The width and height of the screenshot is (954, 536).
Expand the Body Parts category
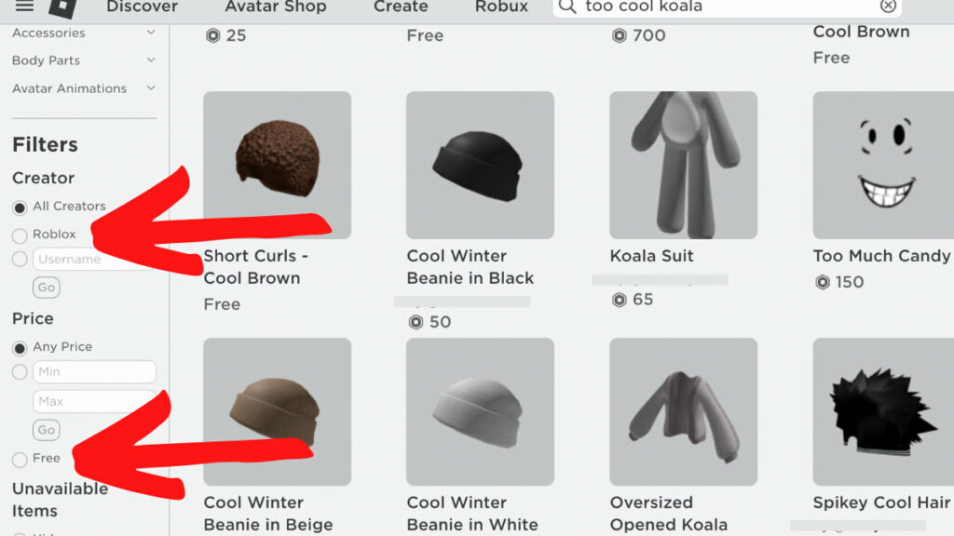click(x=84, y=60)
